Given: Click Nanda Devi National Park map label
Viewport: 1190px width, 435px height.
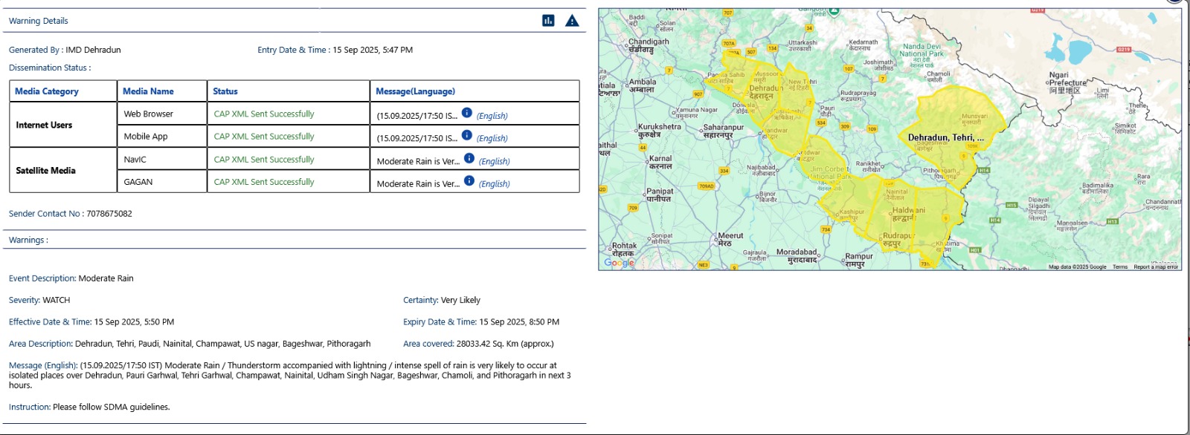Looking at the screenshot, I should point(922,50).
